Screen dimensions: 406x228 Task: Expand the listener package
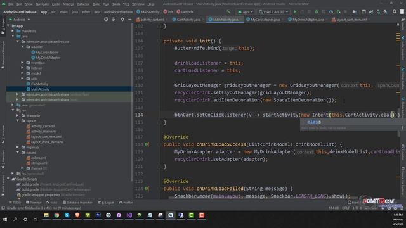(x=23, y=68)
